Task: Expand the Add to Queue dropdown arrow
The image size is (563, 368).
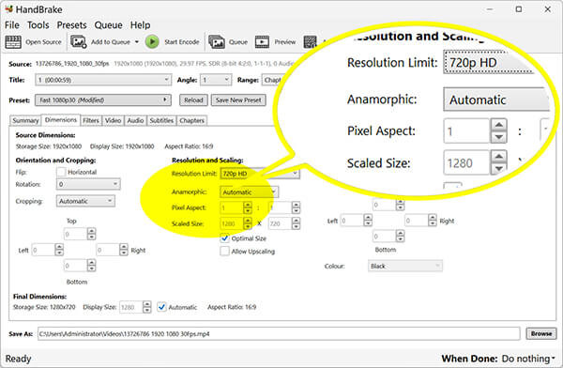Action: pyautogui.click(x=137, y=42)
